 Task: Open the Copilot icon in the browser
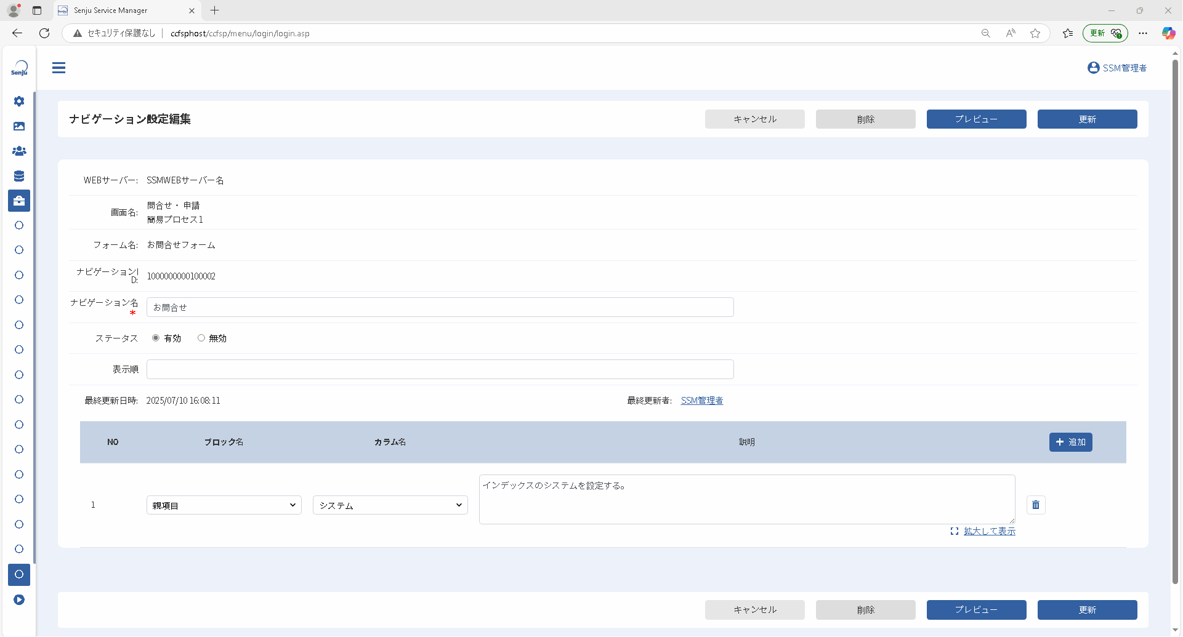tap(1168, 33)
